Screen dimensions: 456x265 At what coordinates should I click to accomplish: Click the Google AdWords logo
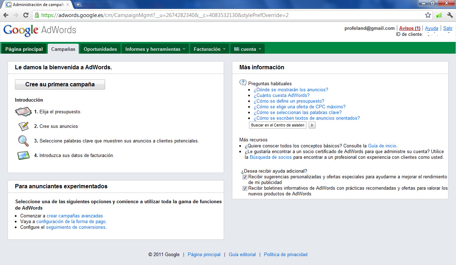tap(40, 30)
